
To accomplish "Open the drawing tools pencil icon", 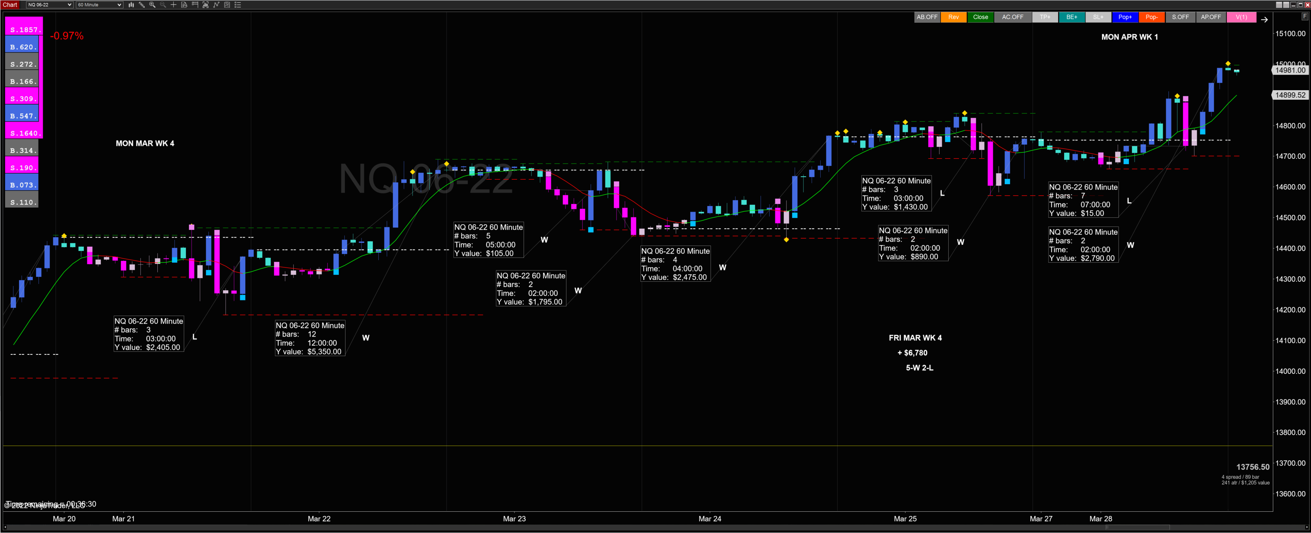I will click(142, 5).
